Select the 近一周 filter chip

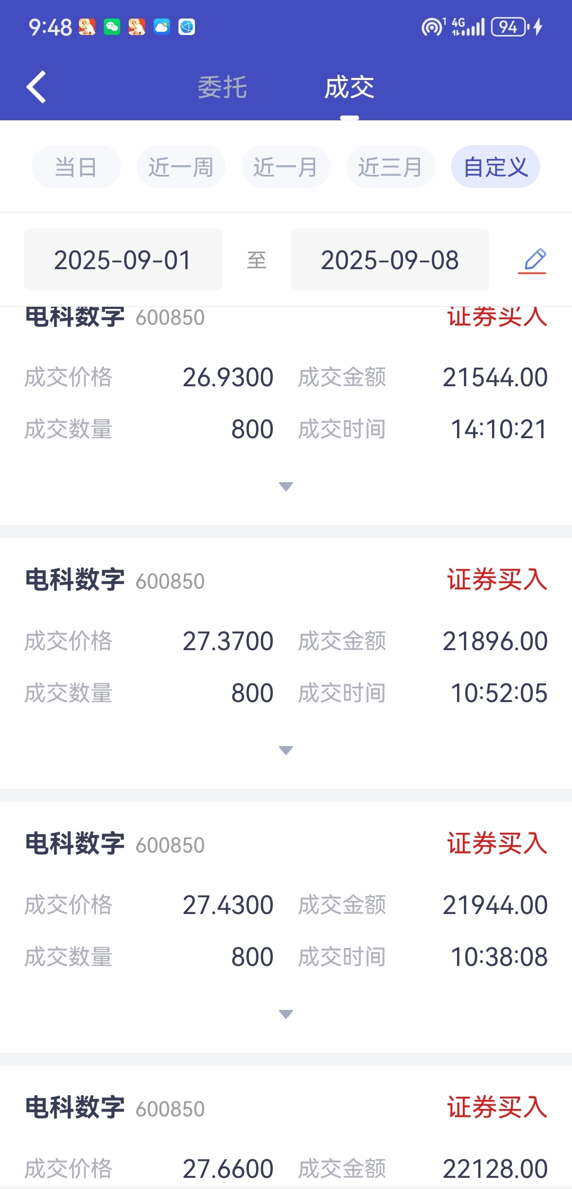pos(181,167)
